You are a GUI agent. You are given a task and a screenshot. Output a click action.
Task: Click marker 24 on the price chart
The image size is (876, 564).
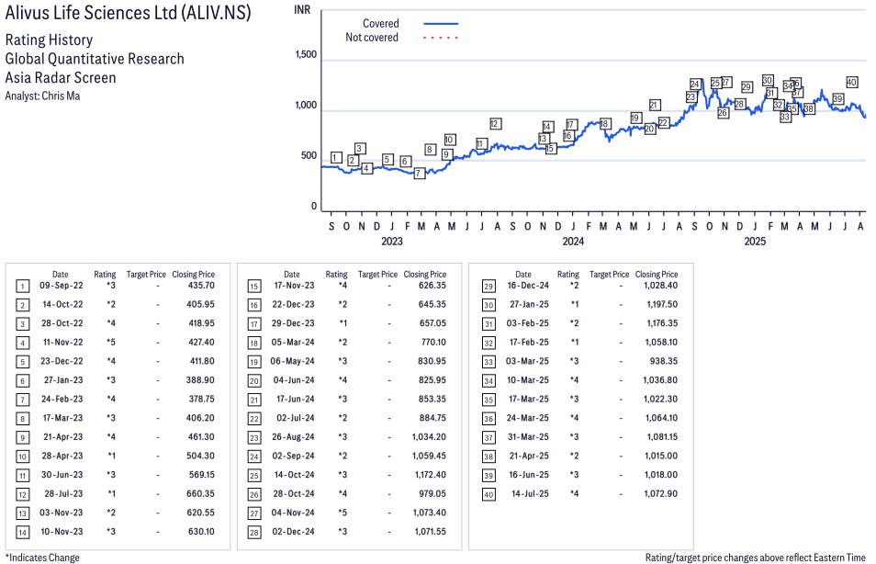click(x=694, y=84)
